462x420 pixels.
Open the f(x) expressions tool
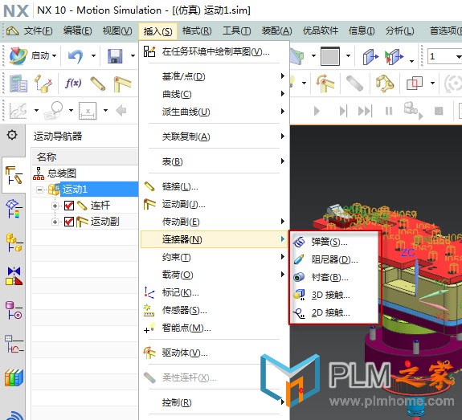[x=73, y=83]
